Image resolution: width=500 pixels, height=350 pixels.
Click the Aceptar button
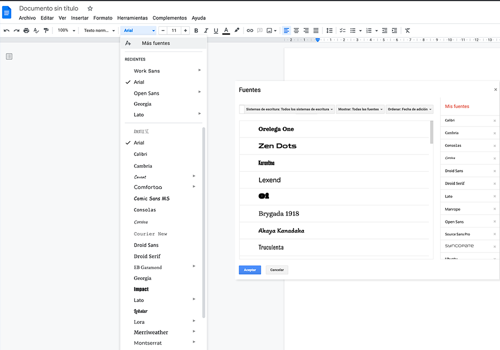[250, 270]
